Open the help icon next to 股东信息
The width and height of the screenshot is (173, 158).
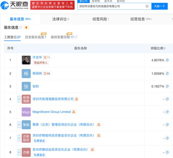click(x=21, y=28)
